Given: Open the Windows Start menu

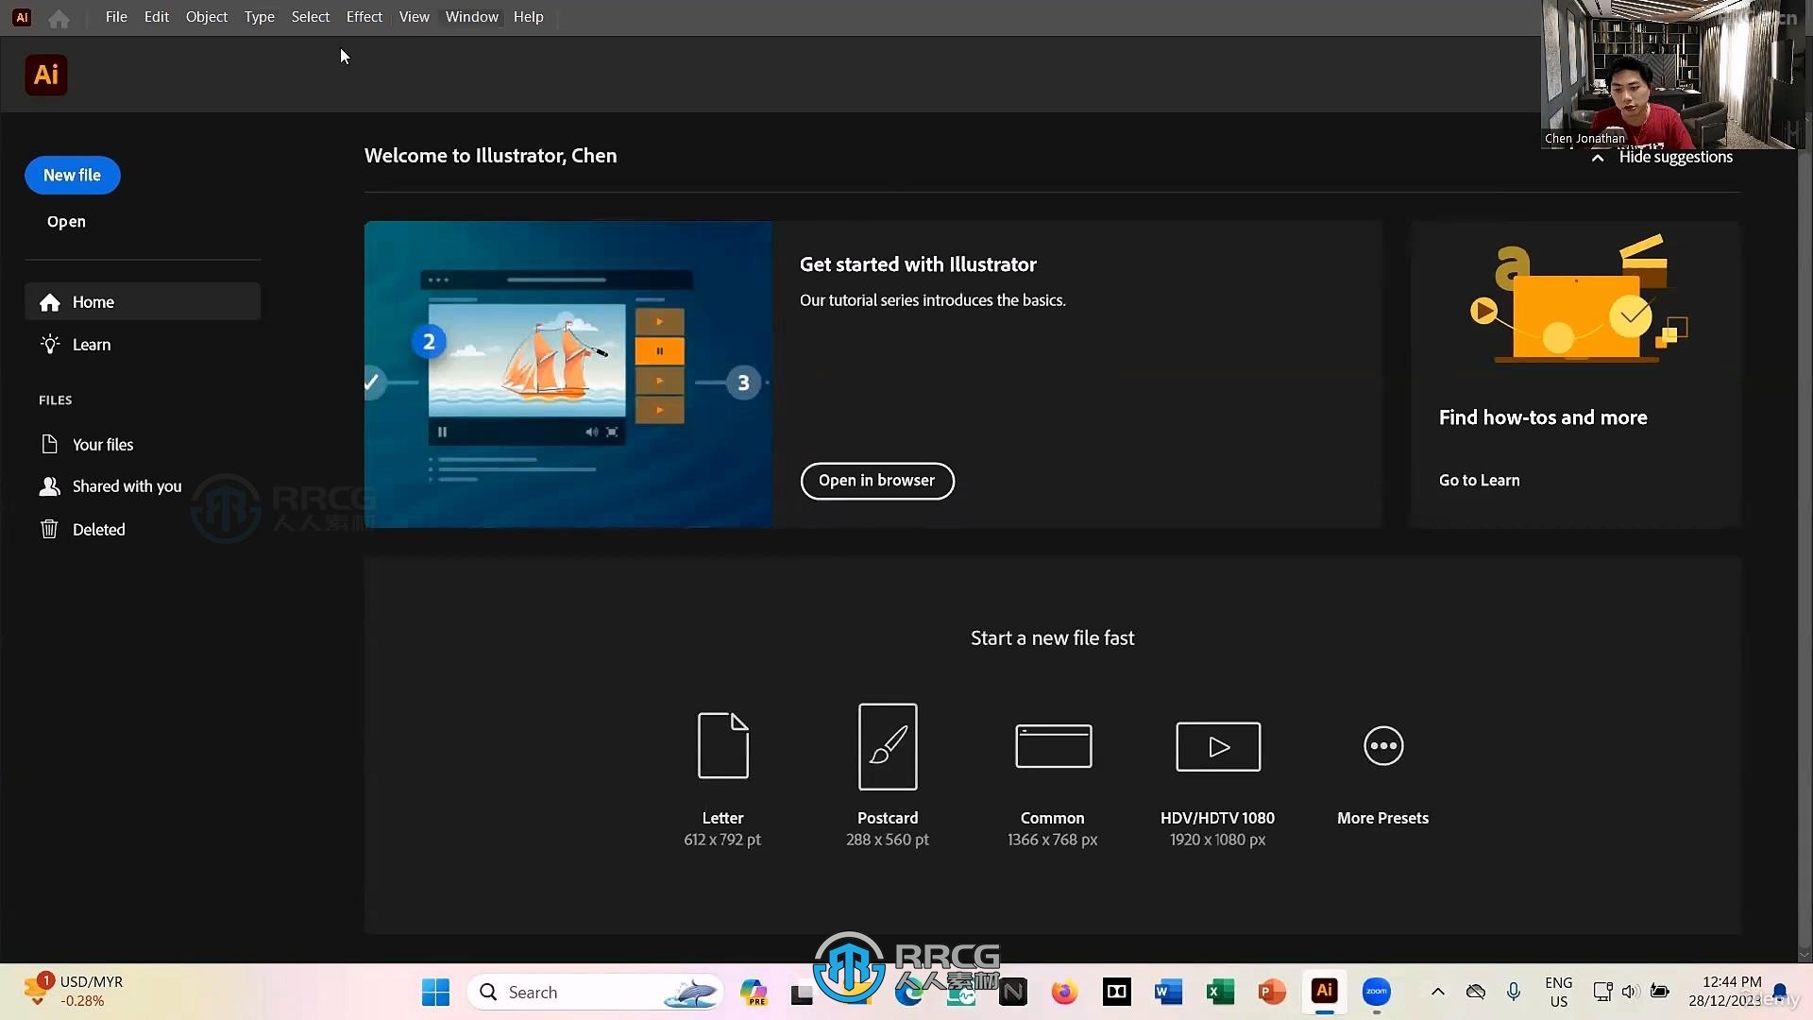Looking at the screenshot, I should [x=435, y=993].
